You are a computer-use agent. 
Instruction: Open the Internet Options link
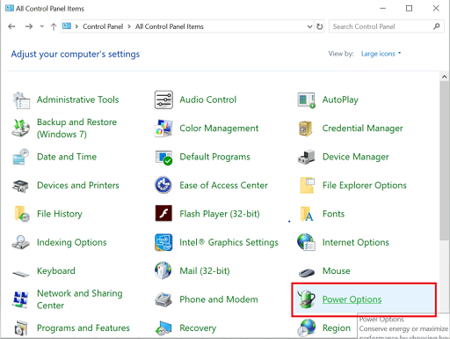tap(356, 242)
